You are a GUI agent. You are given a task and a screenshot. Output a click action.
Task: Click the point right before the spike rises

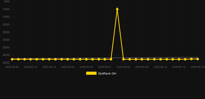point(111,59)
